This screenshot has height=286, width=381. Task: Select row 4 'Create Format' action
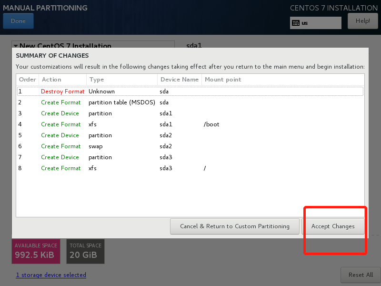(x=61, y=124)
